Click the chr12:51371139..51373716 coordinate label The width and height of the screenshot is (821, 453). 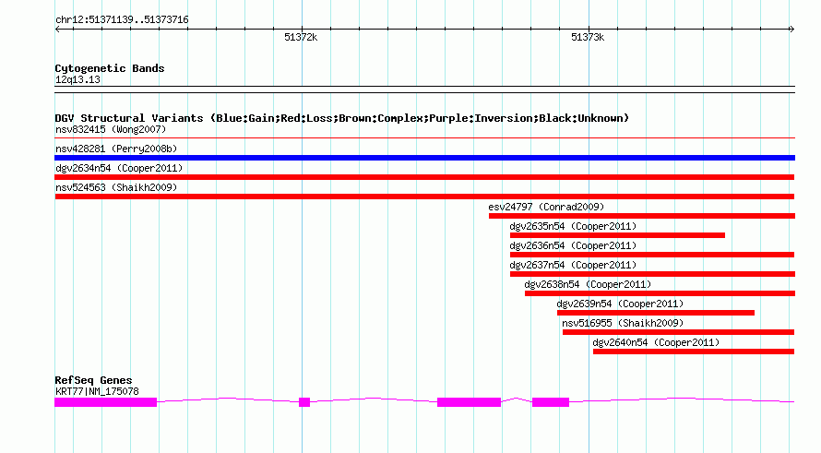tap(122, 20)
